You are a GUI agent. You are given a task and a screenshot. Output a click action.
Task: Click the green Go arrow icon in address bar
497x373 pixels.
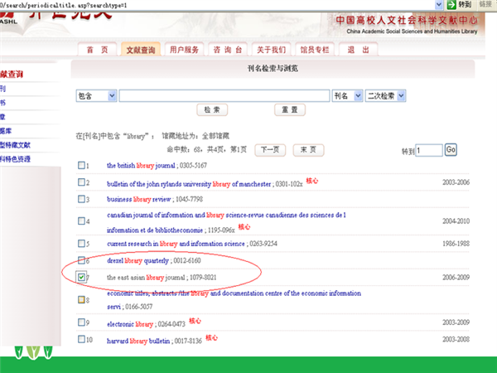coord(451,4)
